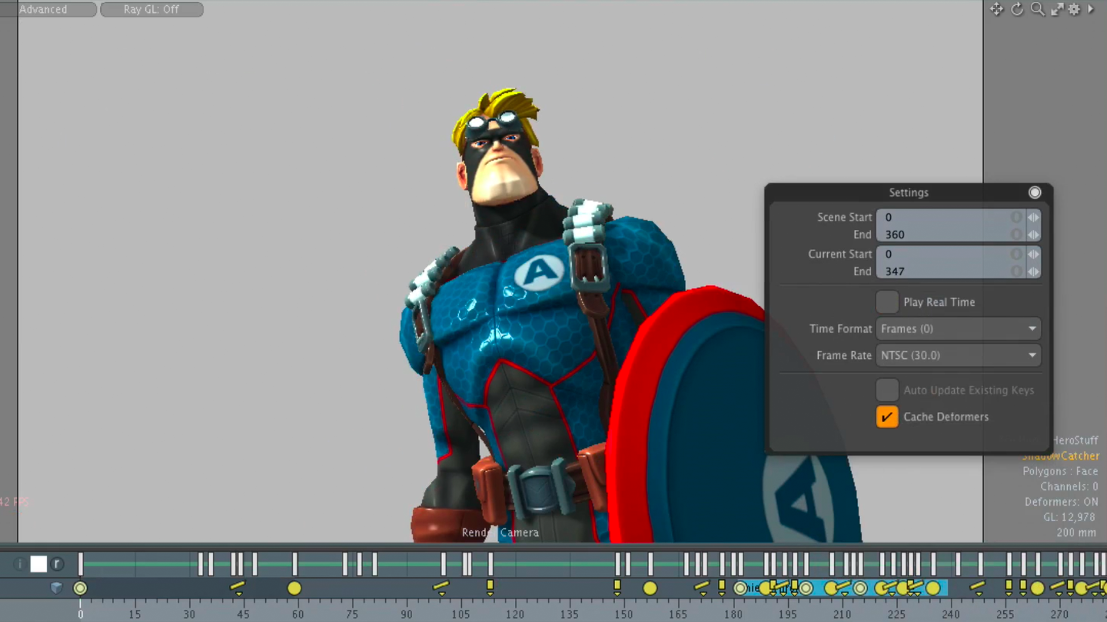Open viewport options via the gear icon
Image resolution: width=1107 pixels, height=622 pixels.
pos(1074,9)
